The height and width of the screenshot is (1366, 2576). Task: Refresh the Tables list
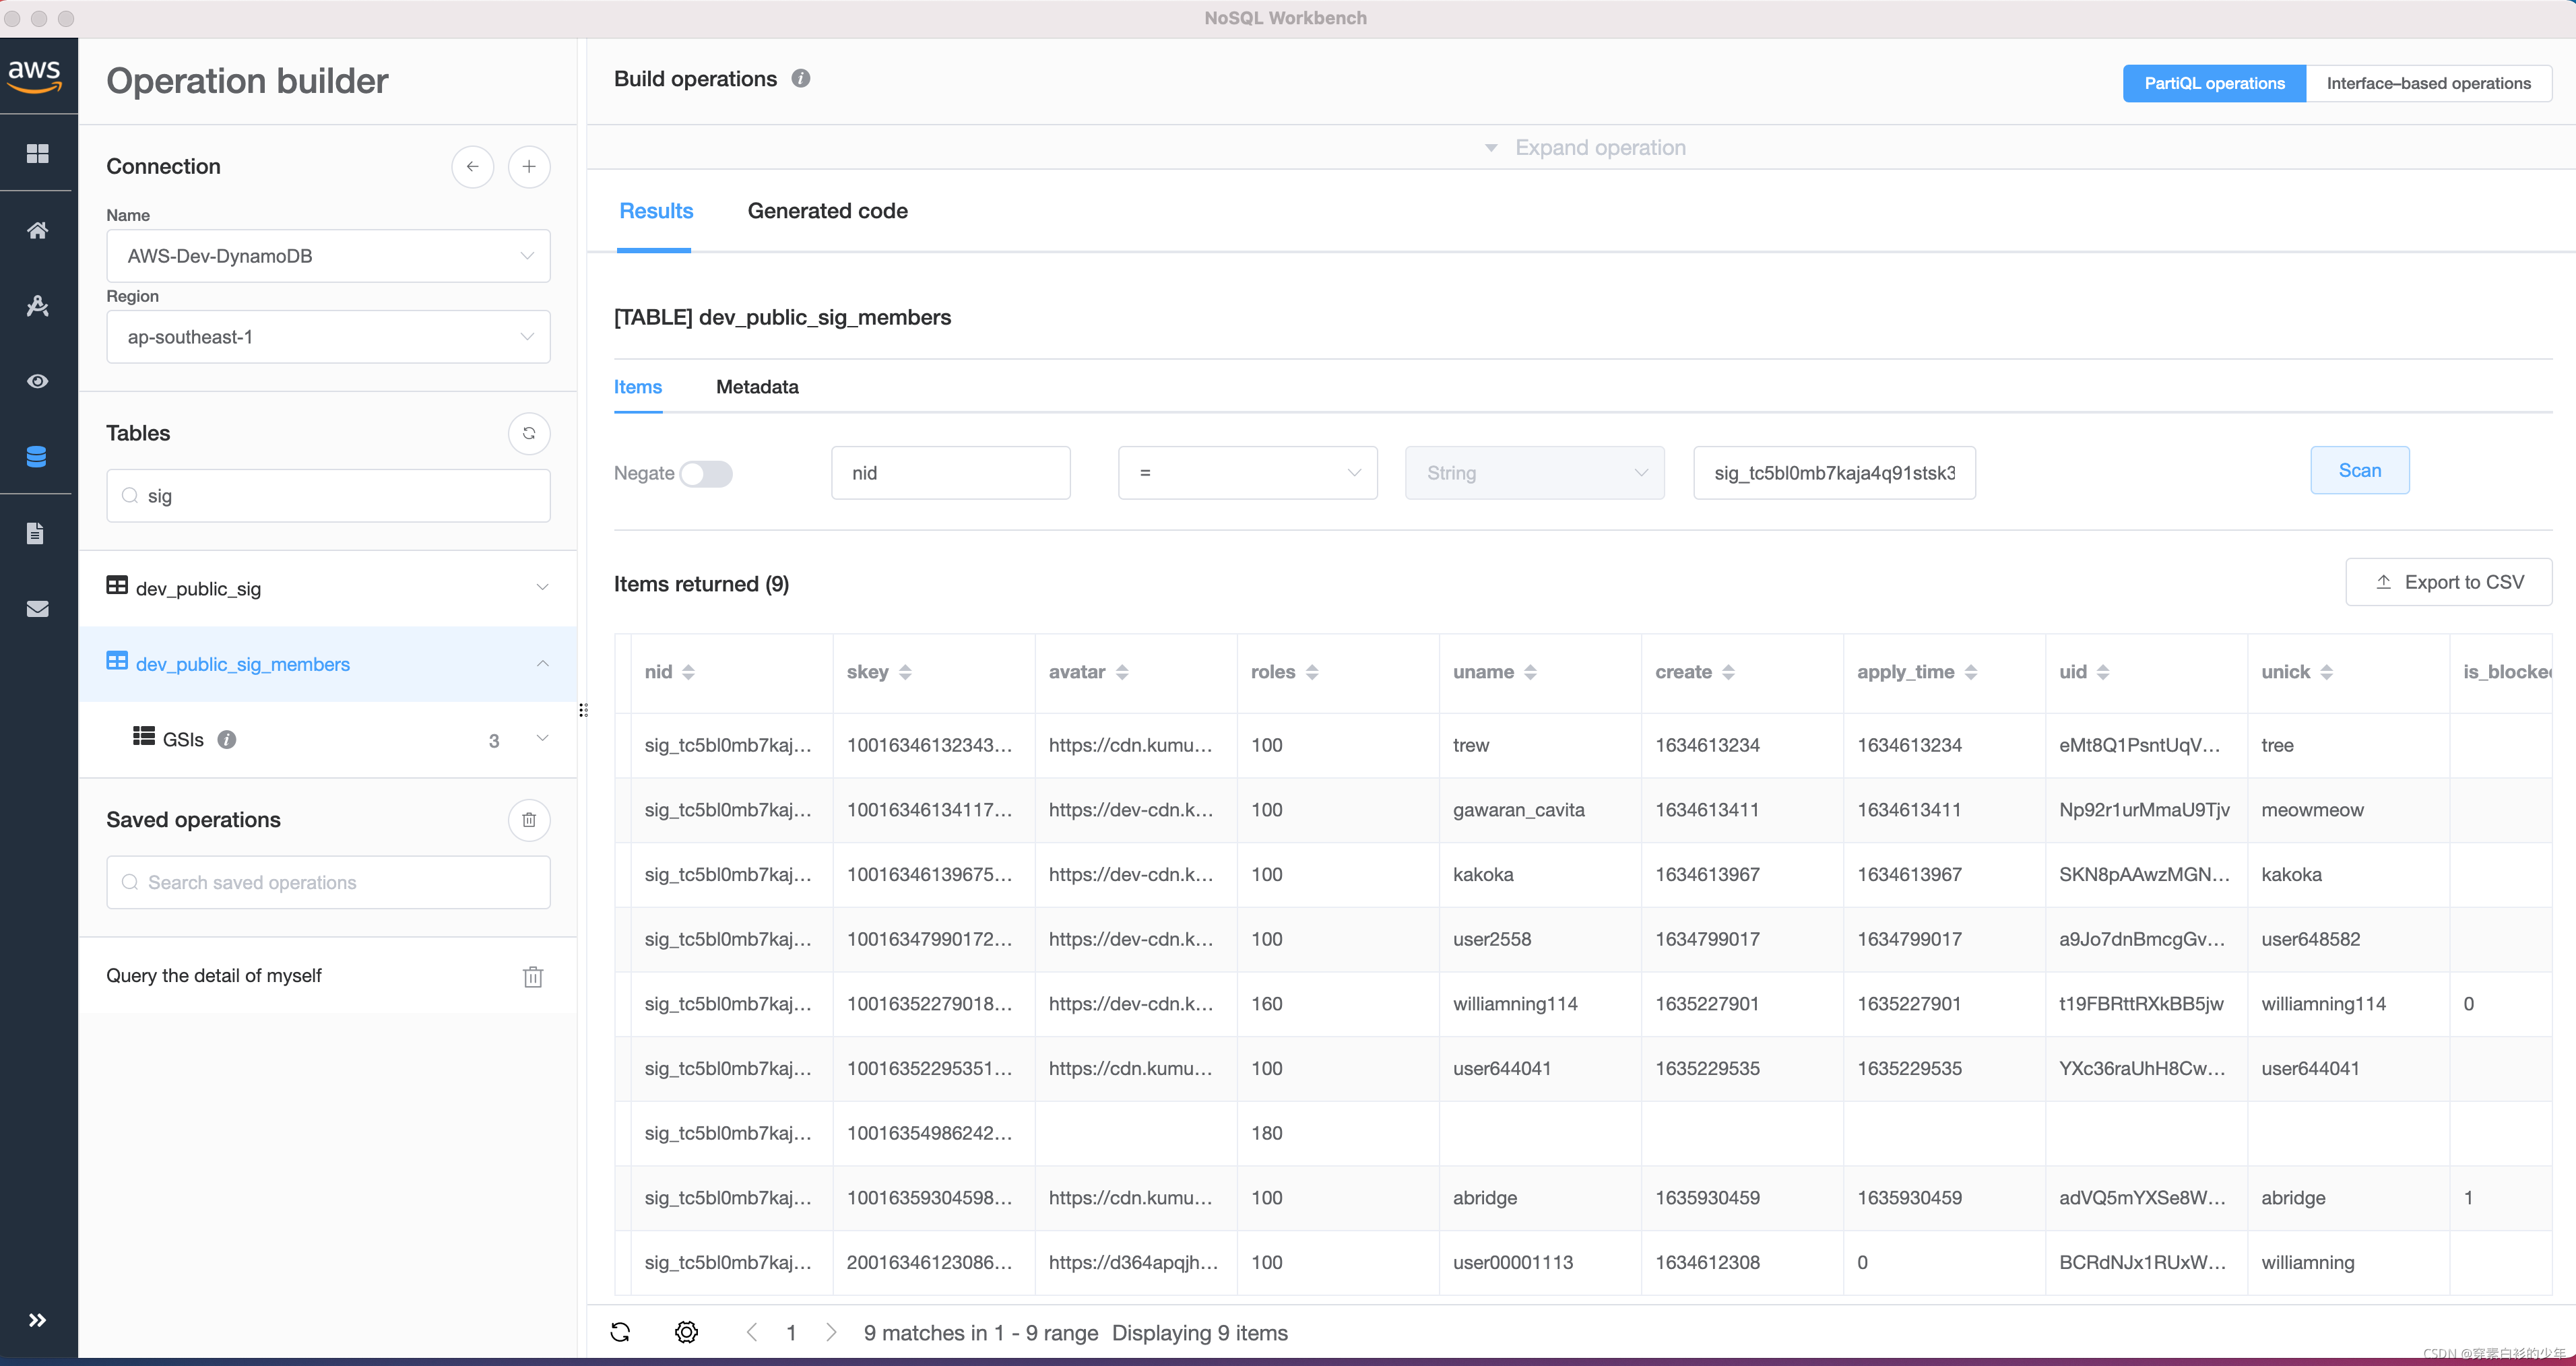528,433
